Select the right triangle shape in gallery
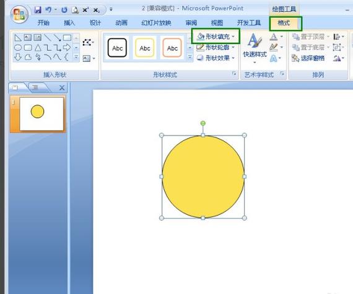The height and width of the screenshot is (294, 353). pos(18,38)
